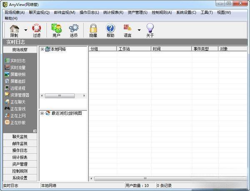This screenshot has width=250, height=191.
Task: Click tree panel scroll left arrow
Action: [x=42, y=96]
